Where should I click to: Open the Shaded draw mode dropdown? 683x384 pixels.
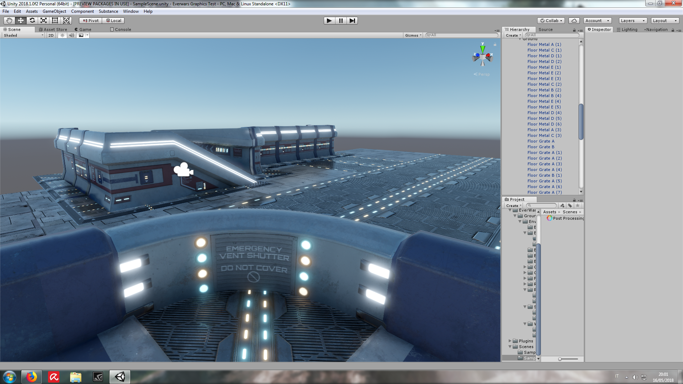click(x=23, y=35)
